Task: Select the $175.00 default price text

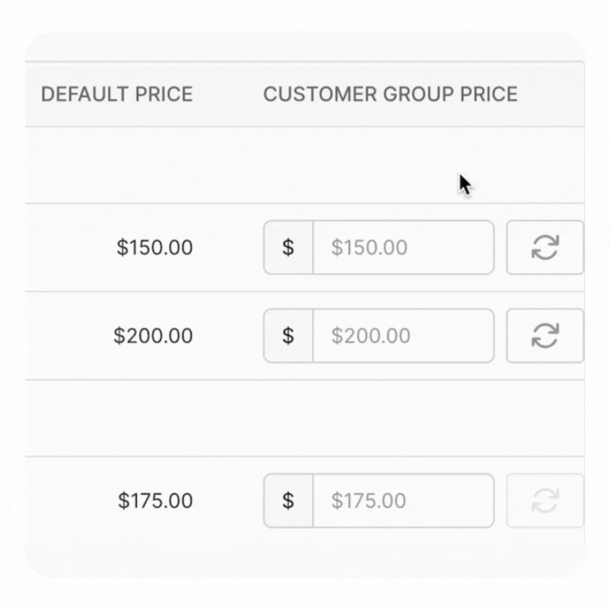Action: (155, 500)
